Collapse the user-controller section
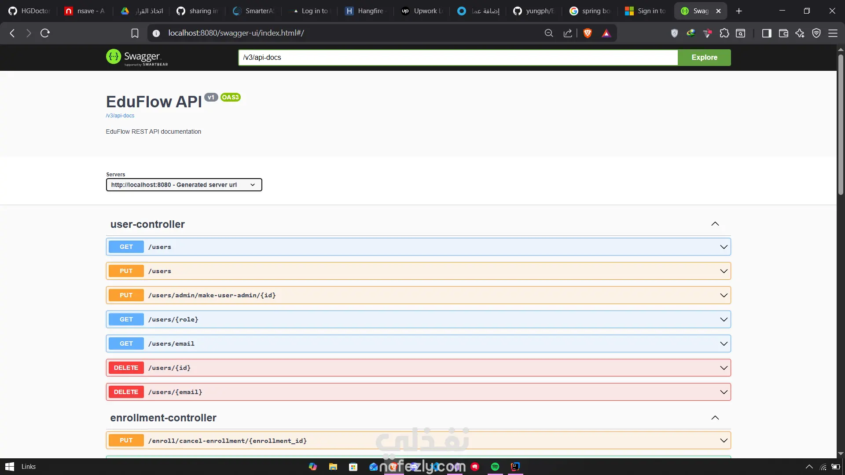 click(715, 224)
